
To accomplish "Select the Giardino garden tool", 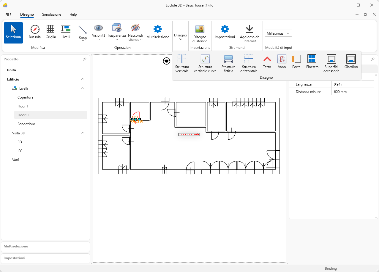I will pos(351,62).
